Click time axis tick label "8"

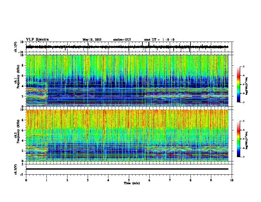click(x=190, y=180)
